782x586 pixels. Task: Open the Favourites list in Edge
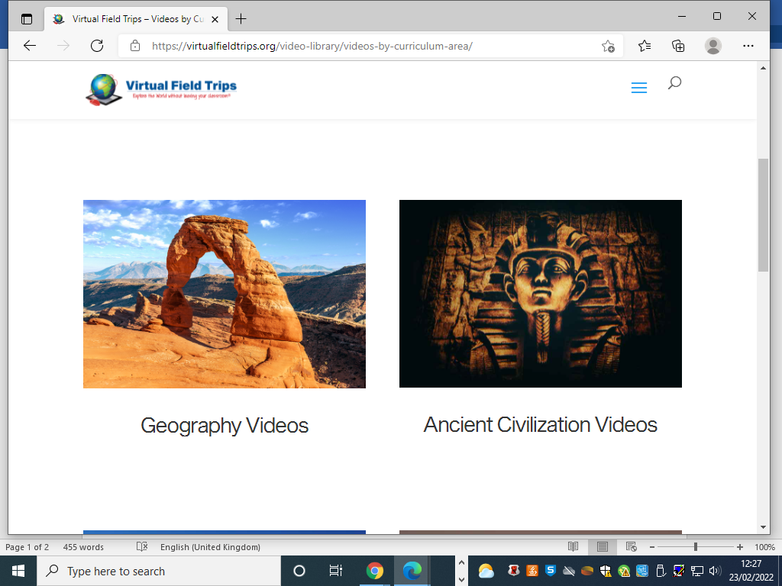point(645,46)
